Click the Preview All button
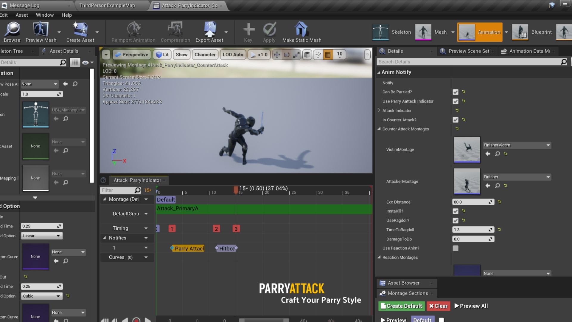This screenshot has height=322, width=572. click(x=471, y=306)
